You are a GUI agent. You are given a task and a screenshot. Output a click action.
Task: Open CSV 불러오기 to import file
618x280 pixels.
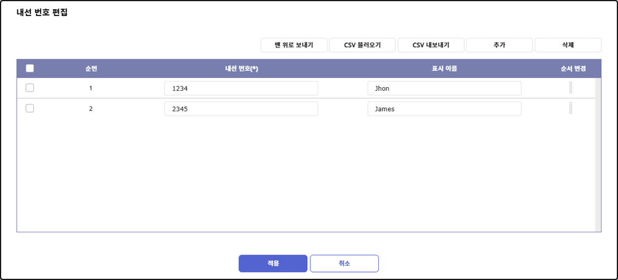tap(362, 45)
